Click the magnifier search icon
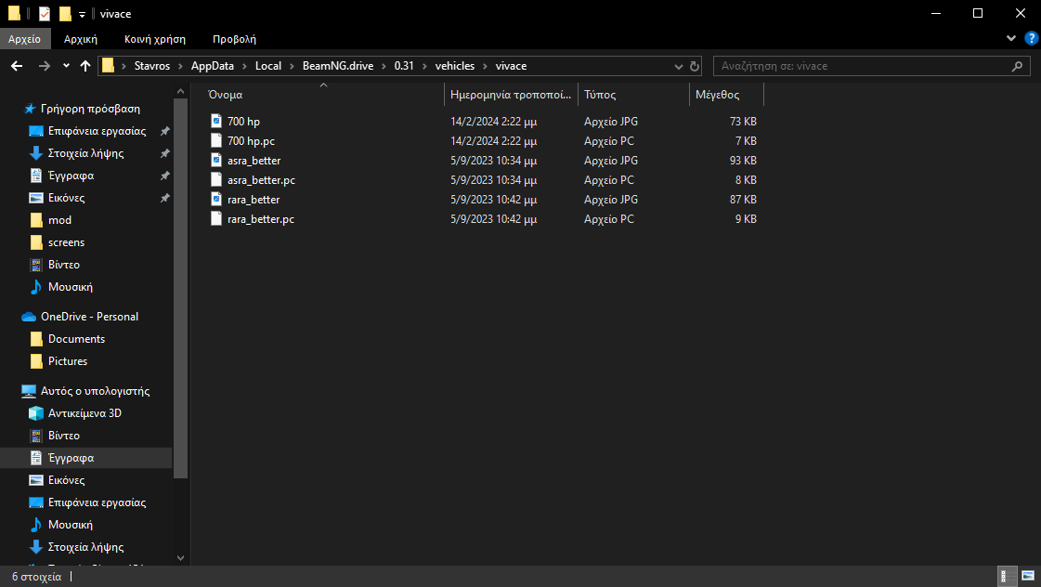The height and width of the screenshot is (587, 1041). point(1017,66)
